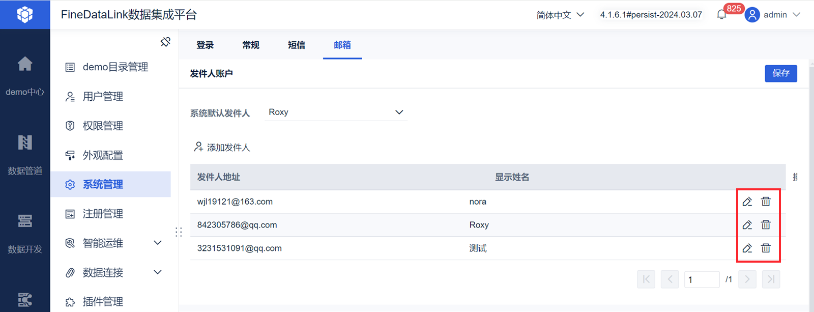Switch to the 登录 tab
Image resolution: width=814 pixels, height=312 pixels.
pyautogui.click(x=205, y=45)
